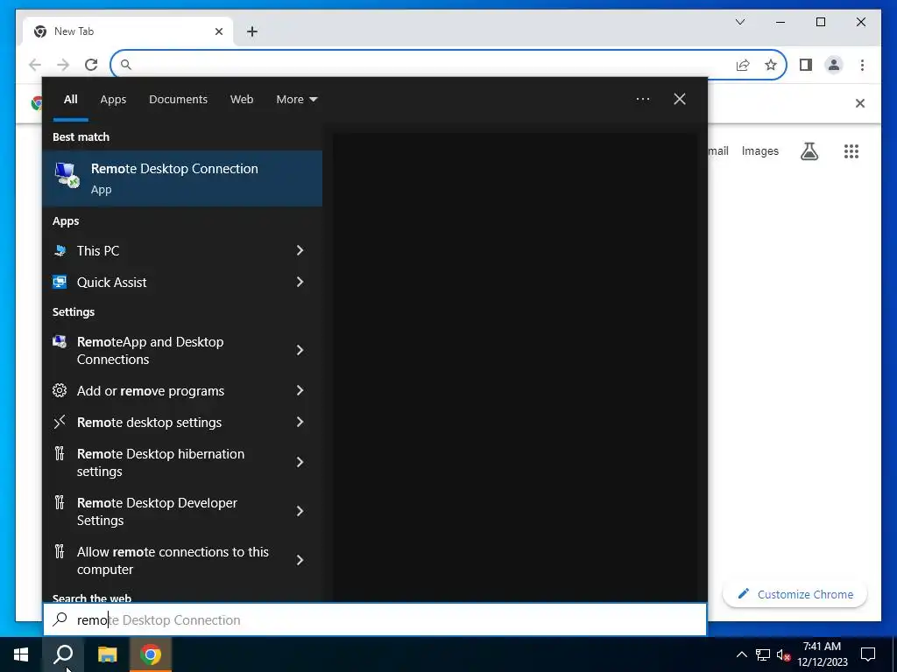Switch to the All search tab
This screenshot has height=672, width=897.
pyautogui.click(x=70, y=100)
